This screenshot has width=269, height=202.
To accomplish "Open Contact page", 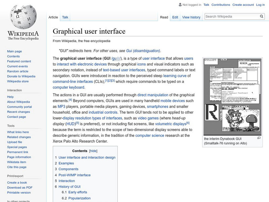I will [16, 116].
